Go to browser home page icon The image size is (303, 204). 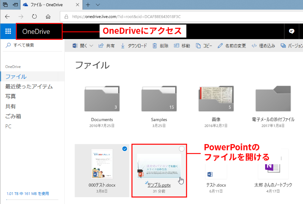(48, 17)
